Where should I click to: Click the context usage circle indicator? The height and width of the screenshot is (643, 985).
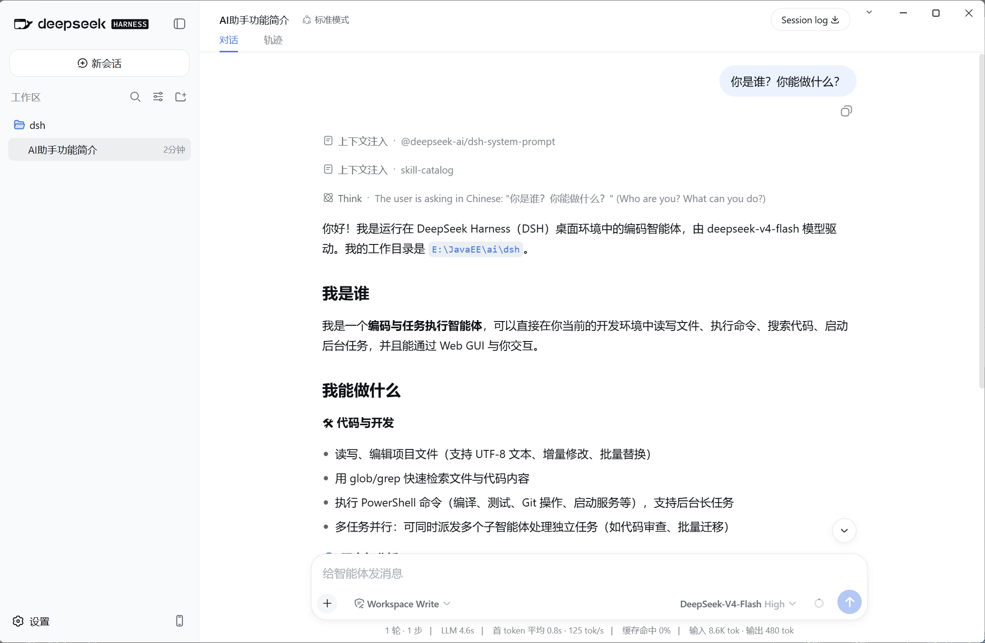point(819,603)
